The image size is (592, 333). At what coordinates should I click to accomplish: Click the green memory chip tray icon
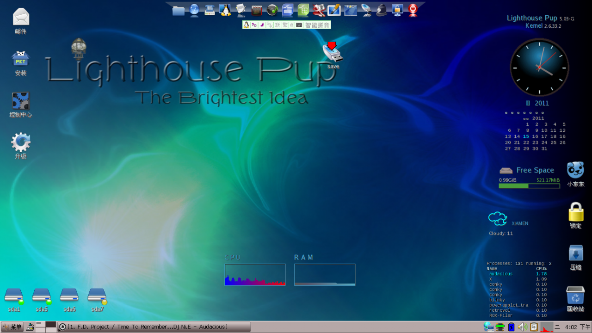coord(500,327)
